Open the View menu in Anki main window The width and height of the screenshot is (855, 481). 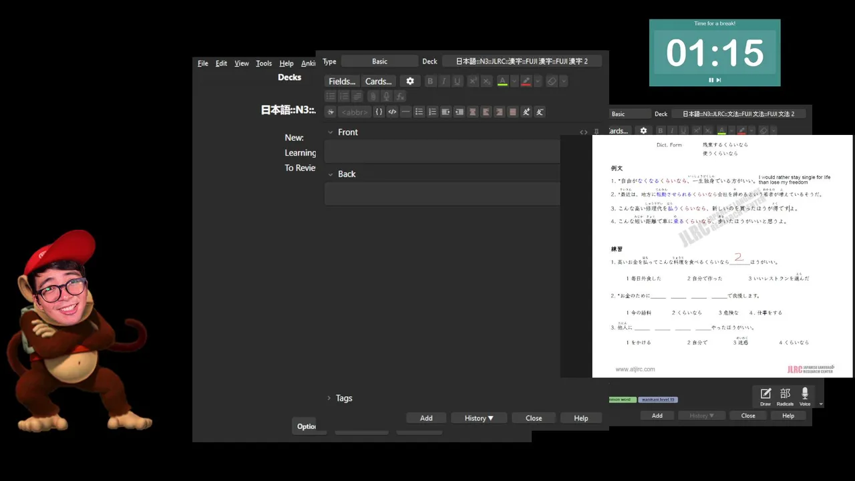click(242, 63)
